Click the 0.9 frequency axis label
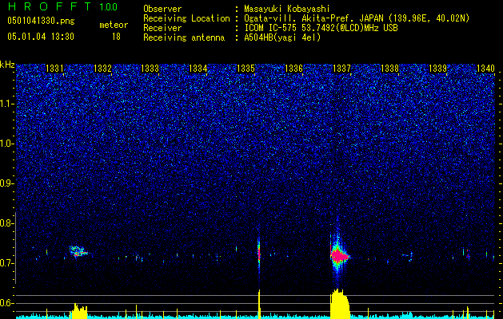Image resolution: width=503 pixels, height=319 pixels. [6, 183]
